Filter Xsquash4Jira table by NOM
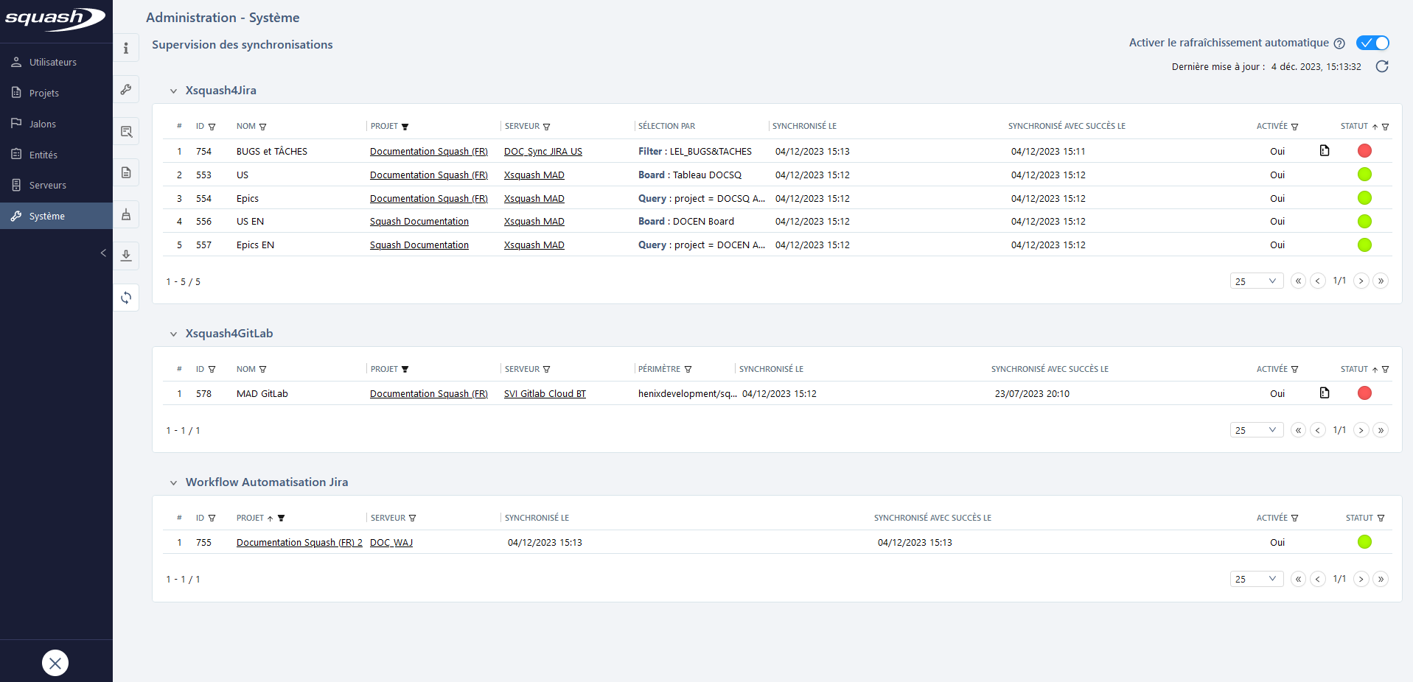Viewport: 1413px width, 682px height. (263, 127)
